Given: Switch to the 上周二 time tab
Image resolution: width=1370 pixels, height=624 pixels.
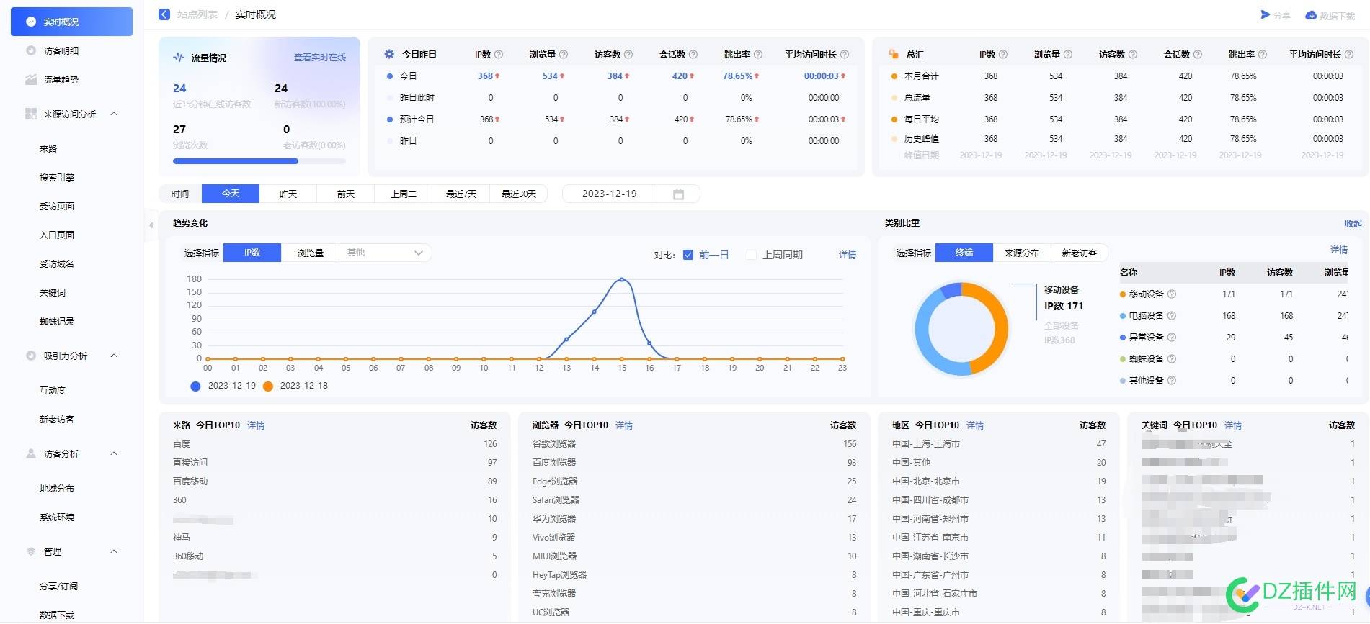Looking at the screenshot, I should 404,194.
